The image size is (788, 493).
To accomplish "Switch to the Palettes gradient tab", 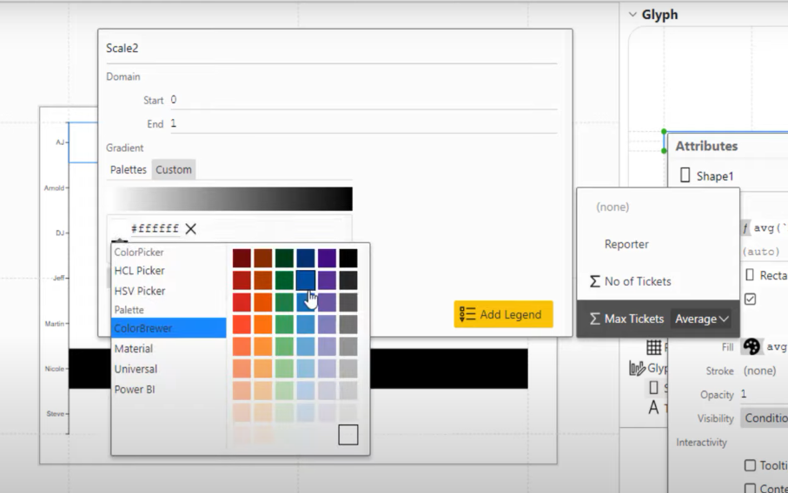I will [129, 170].
